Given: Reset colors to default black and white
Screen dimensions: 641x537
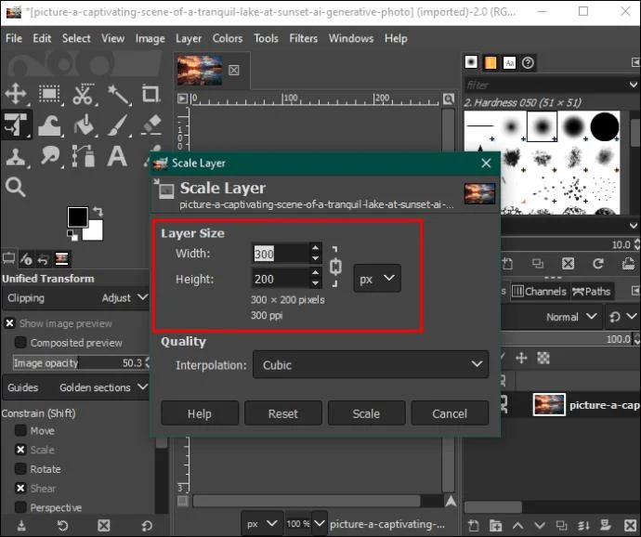Looking at the screenshot, I should pos(72,235).
